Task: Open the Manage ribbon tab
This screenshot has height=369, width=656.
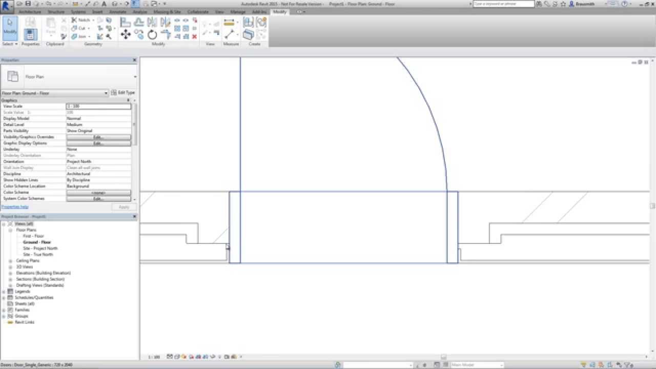Action: click(x=238, y=11)
